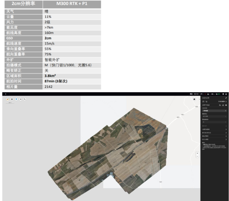Click the red compass orientation icon

coord(8,99)
